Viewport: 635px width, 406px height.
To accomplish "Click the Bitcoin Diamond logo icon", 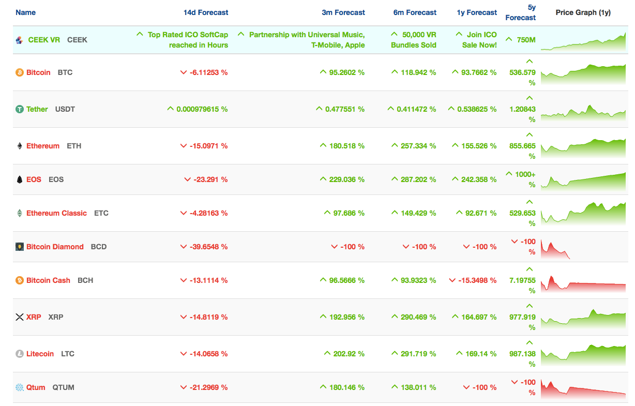I will pos(20,247).
